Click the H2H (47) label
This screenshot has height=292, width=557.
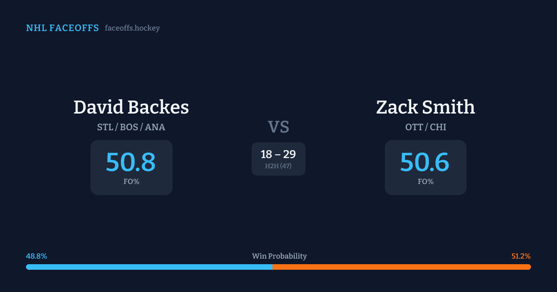point(278,166)
